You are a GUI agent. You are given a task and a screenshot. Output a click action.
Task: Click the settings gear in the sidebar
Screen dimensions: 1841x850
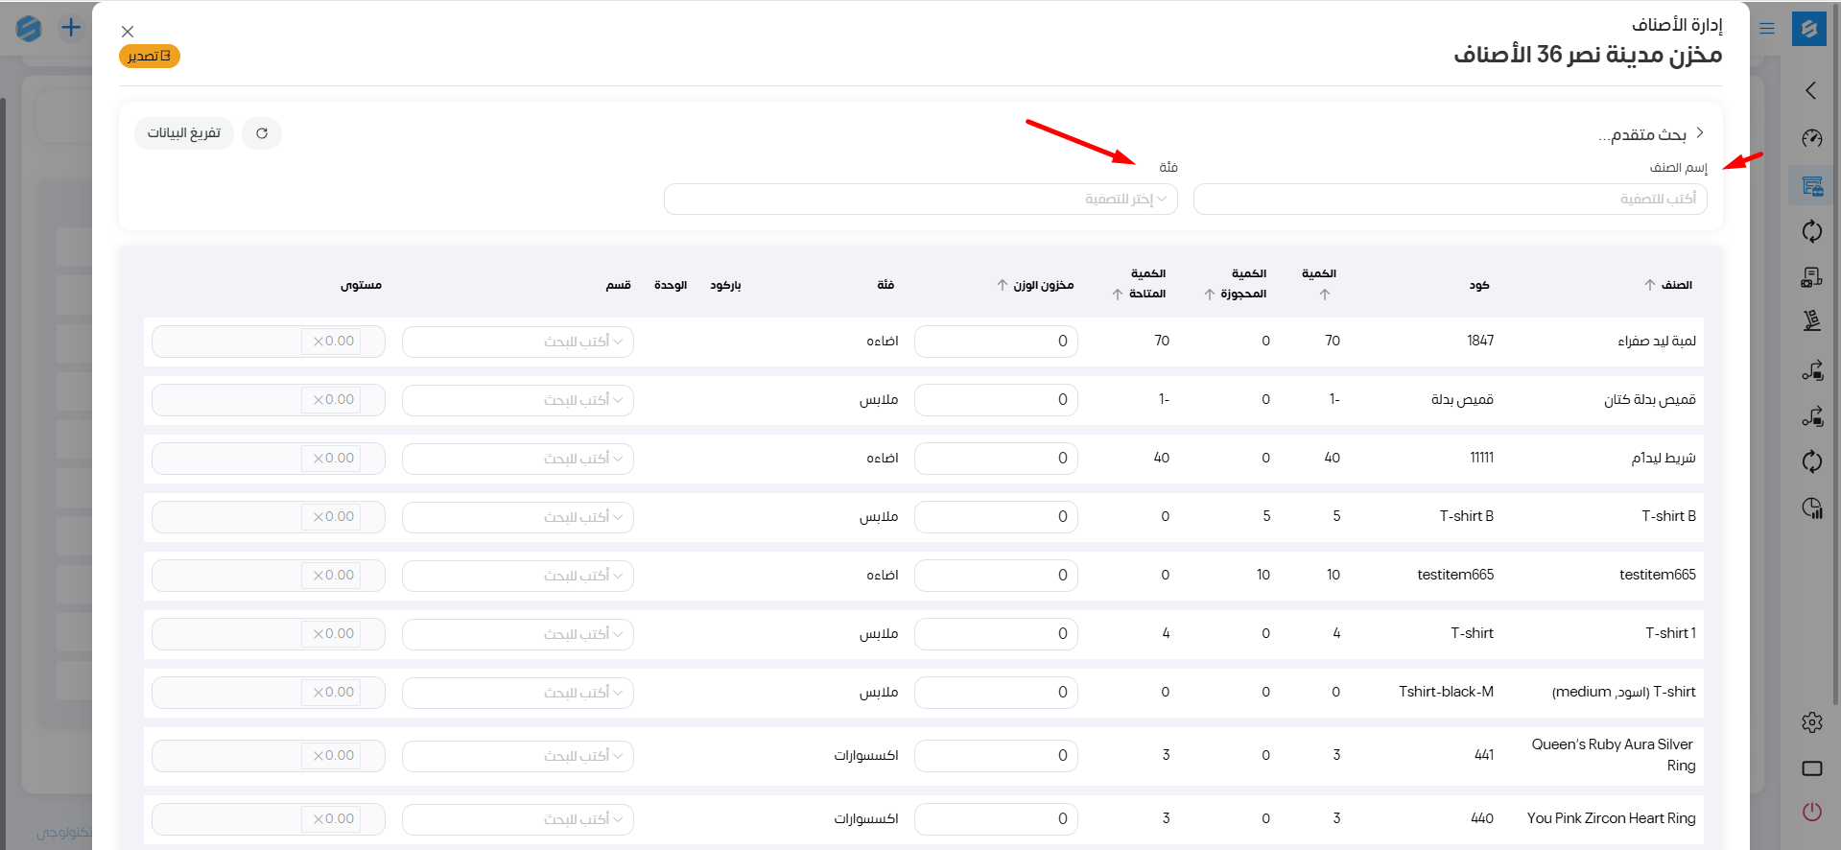click(x=1811, y=722)
